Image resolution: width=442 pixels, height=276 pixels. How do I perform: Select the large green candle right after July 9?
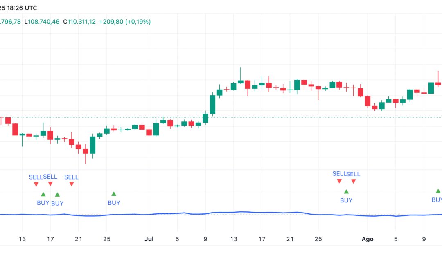coord(212,105)
